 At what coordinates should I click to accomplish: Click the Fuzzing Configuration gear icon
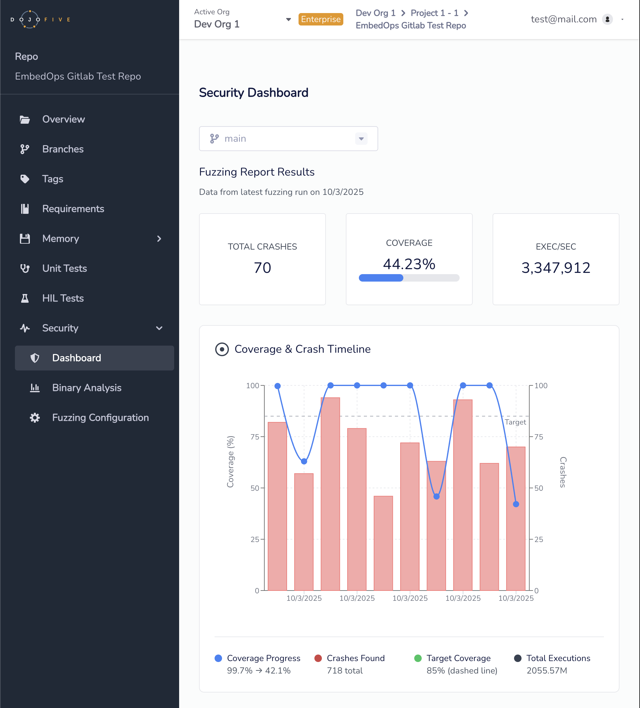(x=35, y=418)
